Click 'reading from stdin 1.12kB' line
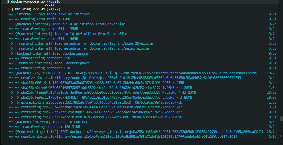 tap(40, 19)
